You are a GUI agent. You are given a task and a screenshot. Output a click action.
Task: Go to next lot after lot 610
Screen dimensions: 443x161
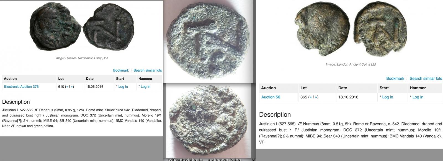pos(72,87)
